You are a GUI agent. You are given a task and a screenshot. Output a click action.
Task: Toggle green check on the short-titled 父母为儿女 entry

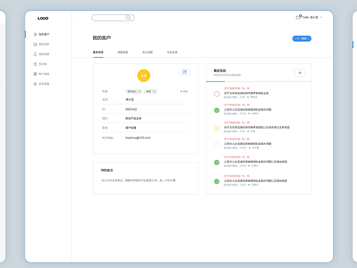point(217,111)
